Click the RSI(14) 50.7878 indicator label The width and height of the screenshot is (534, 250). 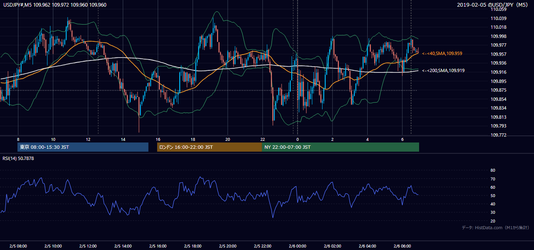coord(18,158)
